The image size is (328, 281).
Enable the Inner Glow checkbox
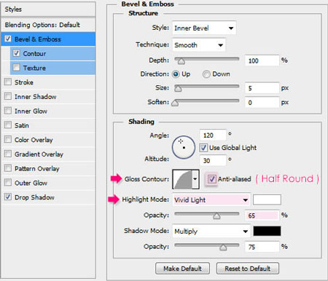[x=8, y=111]
